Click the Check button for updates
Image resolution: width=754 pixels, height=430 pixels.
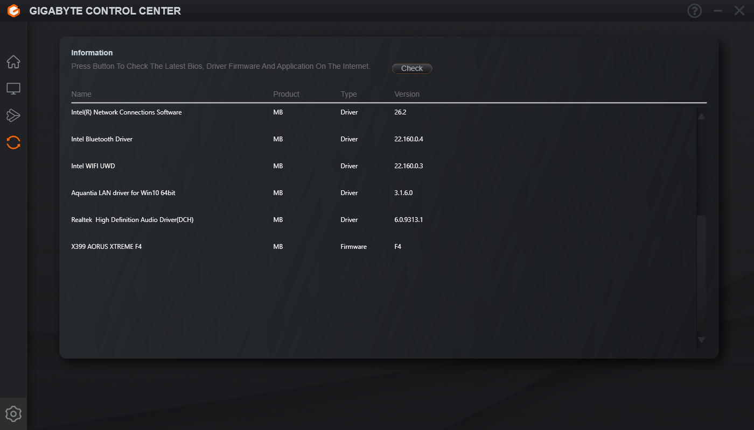pyautogui.click(x=412, y=68)
